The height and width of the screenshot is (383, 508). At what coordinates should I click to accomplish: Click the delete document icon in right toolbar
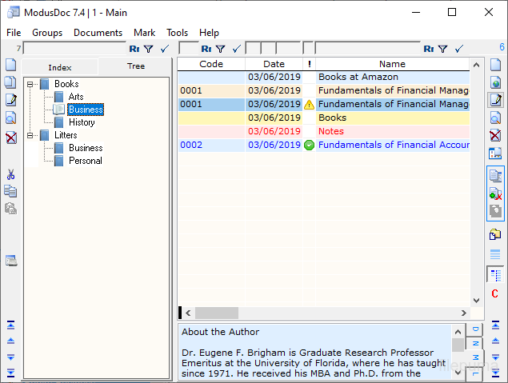pyautogui.click(x=495, y=135)
